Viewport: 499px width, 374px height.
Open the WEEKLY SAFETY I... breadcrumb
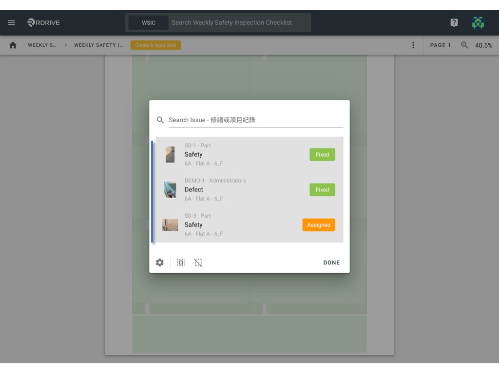(98, 45)
